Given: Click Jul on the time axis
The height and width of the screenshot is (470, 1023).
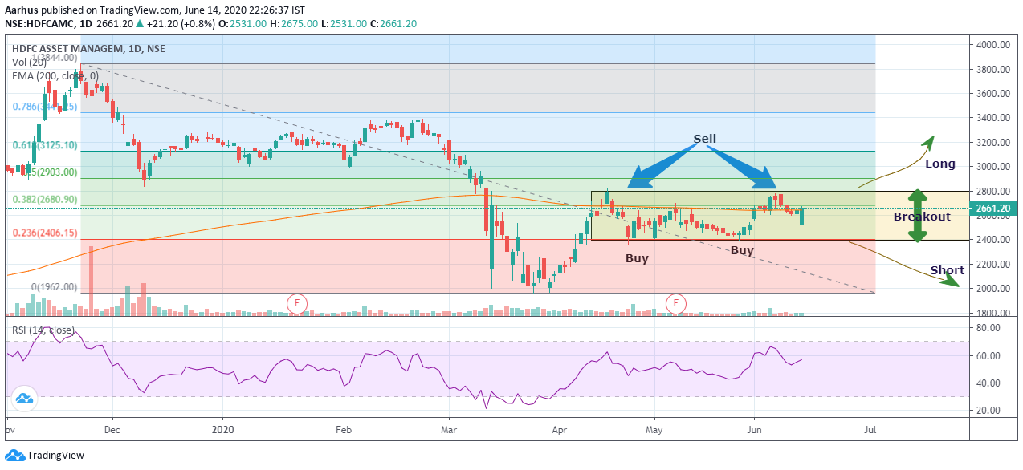Looking at the screenshot, I should (x=870, y=428).
